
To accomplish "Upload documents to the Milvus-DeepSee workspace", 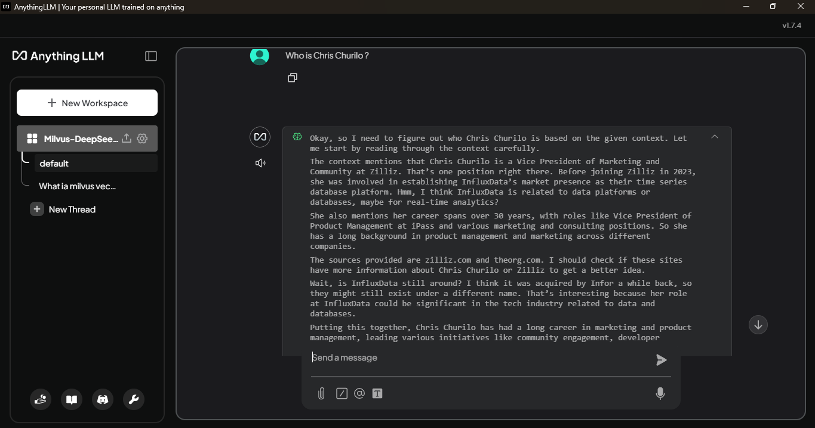I will (x=126, y=138).
